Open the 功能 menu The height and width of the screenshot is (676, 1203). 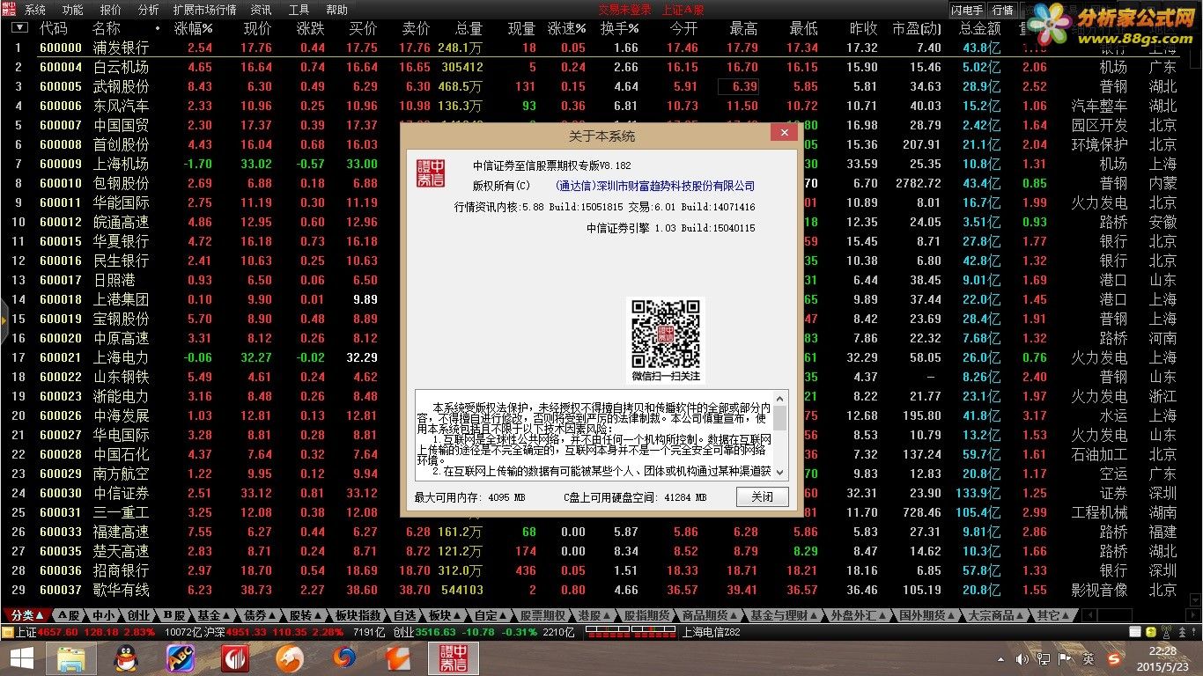pos(73,10)
